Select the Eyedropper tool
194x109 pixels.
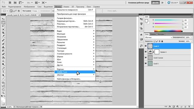click(x=3, y=36)
